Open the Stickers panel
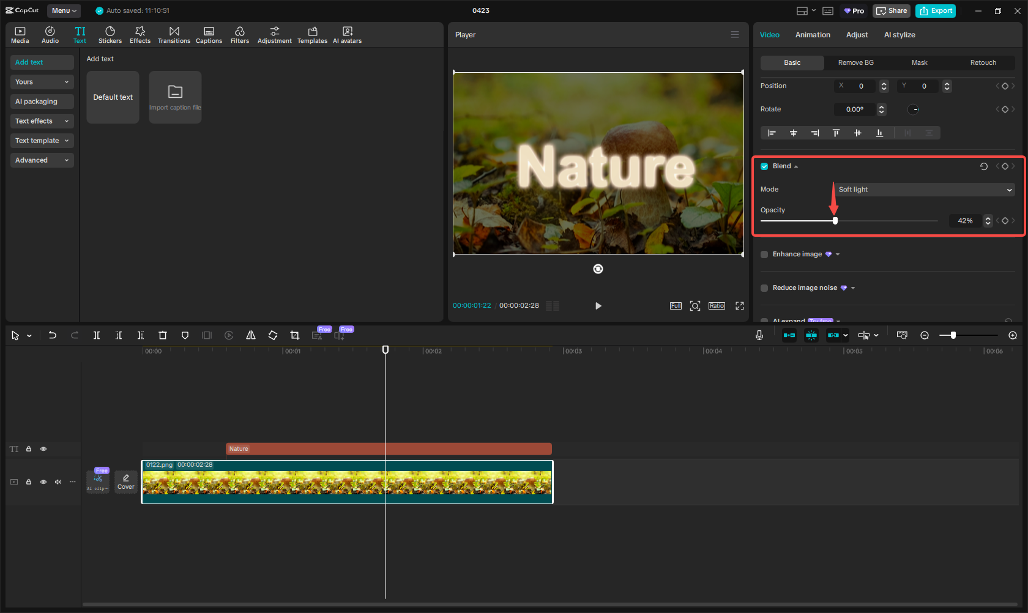This screenshot has height=613, width=1028. point(110,35)
